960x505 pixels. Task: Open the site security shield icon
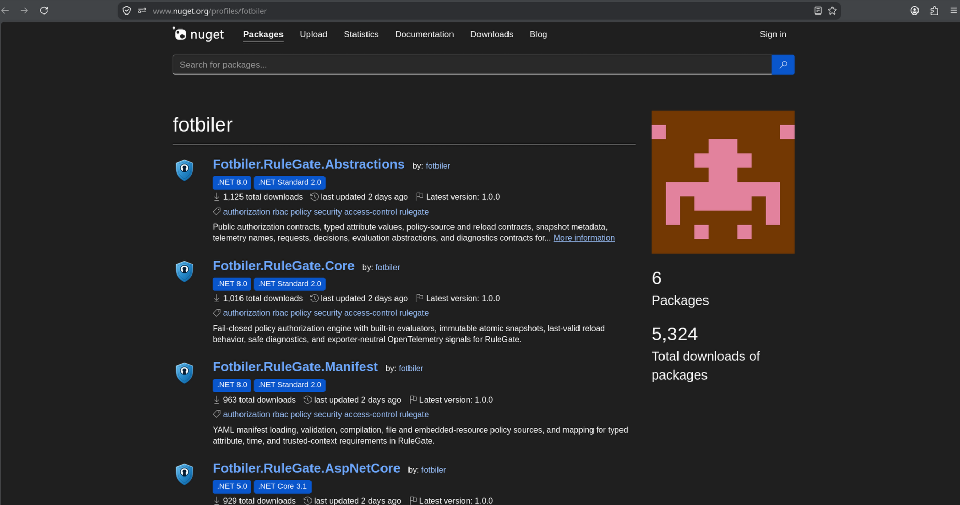(127, 10)
